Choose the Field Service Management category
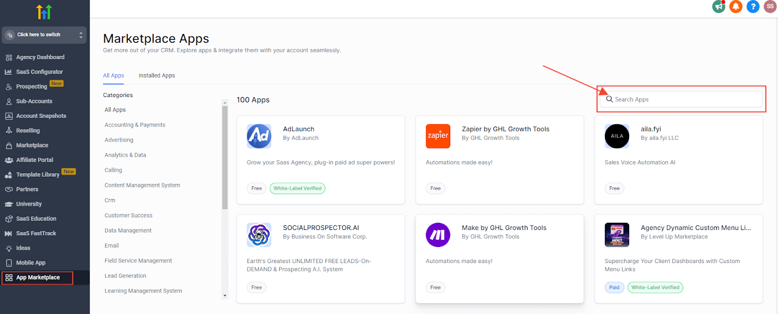The image size is (778, 314). point(138,261)
